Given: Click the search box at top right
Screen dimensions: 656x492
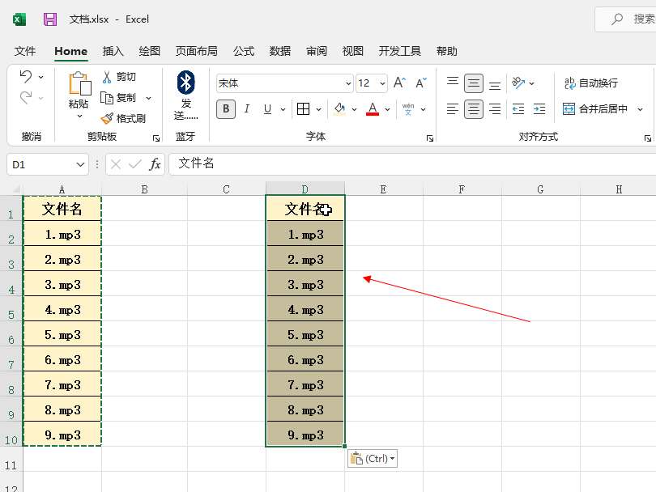Looking at the screenshot, I should tap(625, 19).
